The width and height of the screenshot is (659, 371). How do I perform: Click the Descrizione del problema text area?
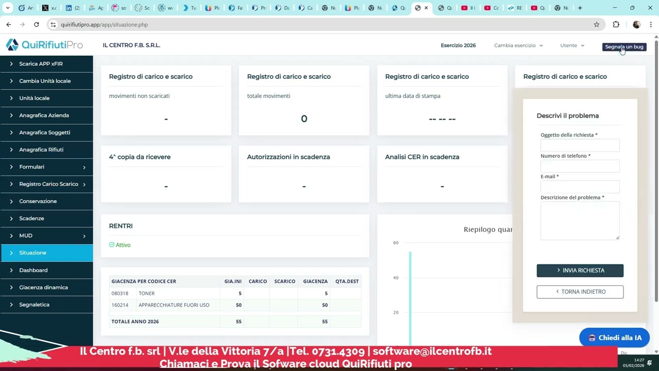[x=580, y=221]
